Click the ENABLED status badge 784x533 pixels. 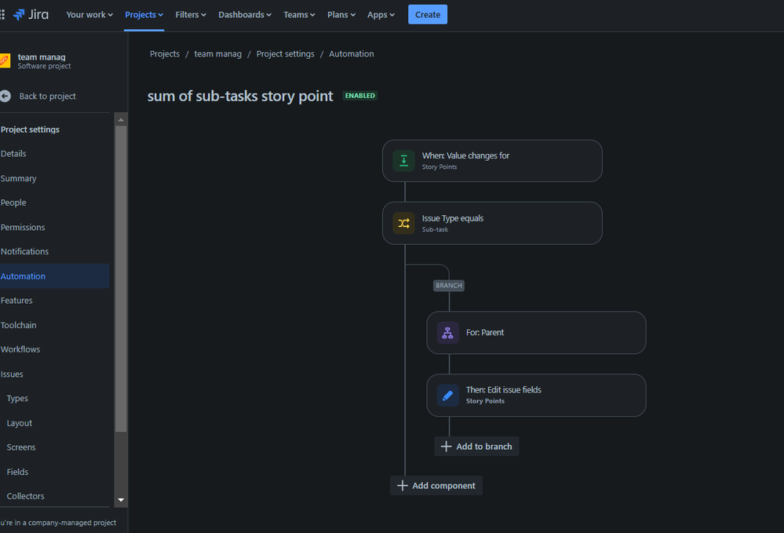click(x=360, y=96)
